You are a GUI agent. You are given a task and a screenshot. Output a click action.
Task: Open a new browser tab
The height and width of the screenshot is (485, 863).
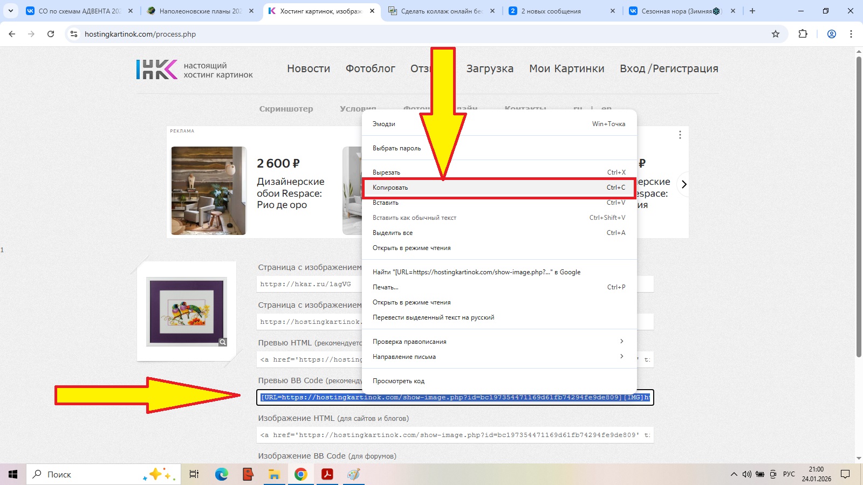[752, 11]
